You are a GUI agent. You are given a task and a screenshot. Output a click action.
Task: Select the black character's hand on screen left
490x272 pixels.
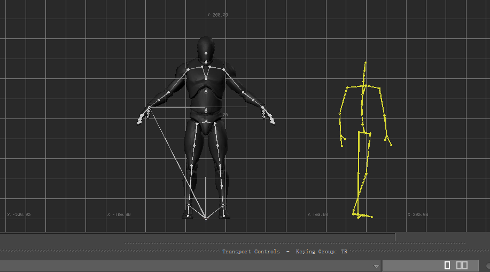click(x=142, y=117)
